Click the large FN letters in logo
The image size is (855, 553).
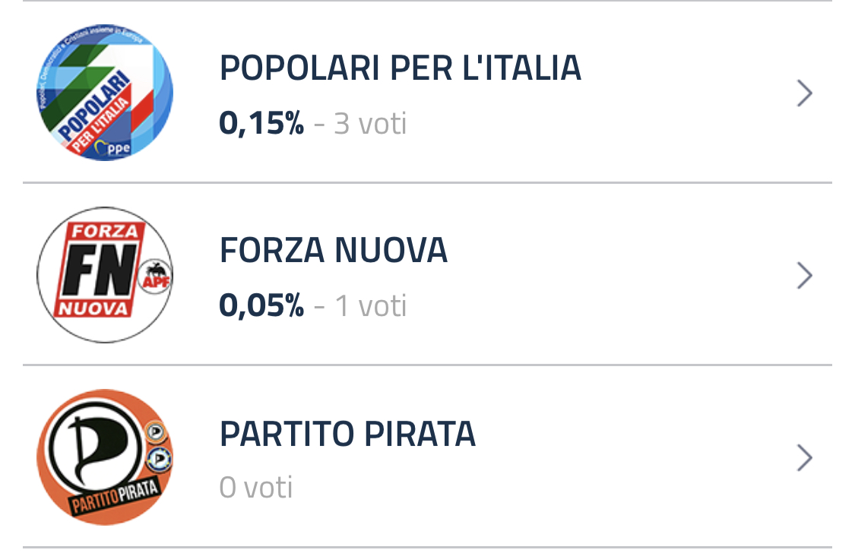pos(100,270)
